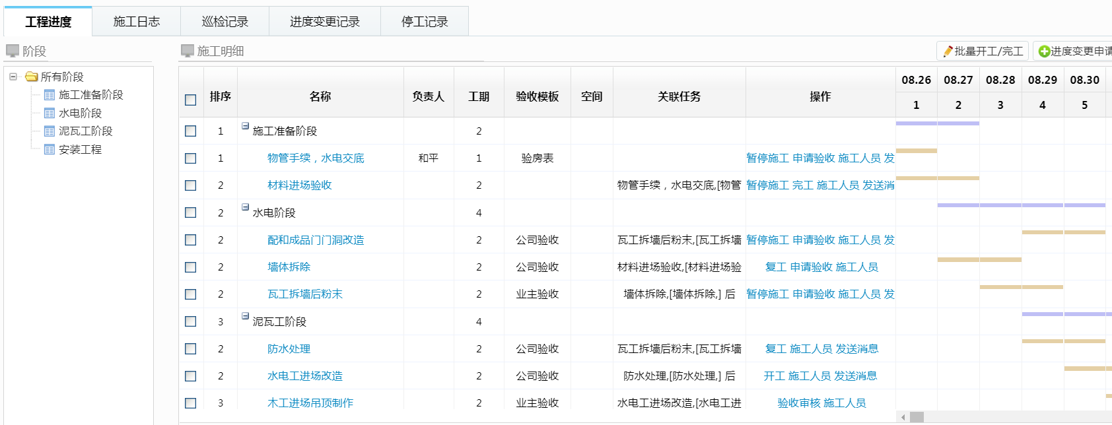Open the 瓦工拆墙后粉末 task link
Screen dimensions: 1112x425
click(305, 294)
